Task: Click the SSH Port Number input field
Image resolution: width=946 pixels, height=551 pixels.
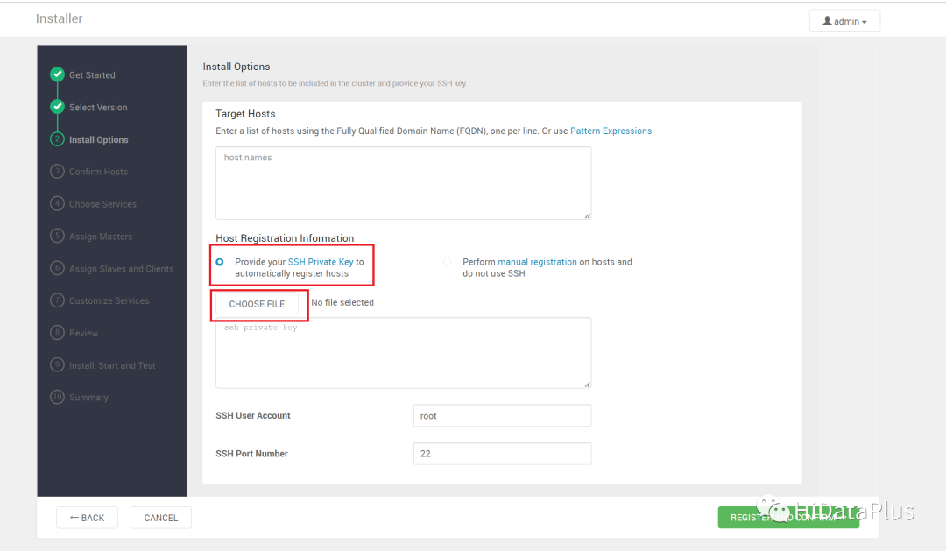Action: (502, 454)
